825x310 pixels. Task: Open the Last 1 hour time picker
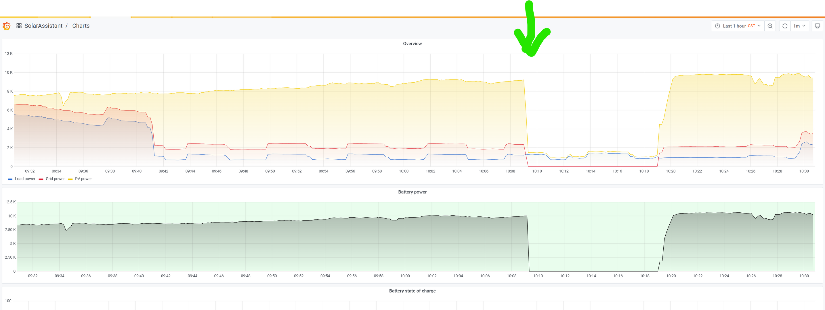tap(734, 26)
